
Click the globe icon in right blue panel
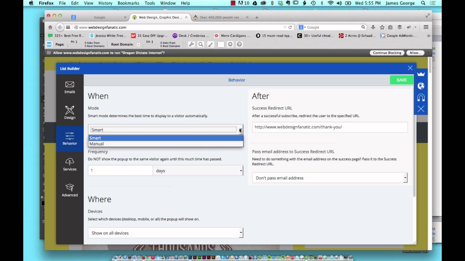click(x=421, y=86)
